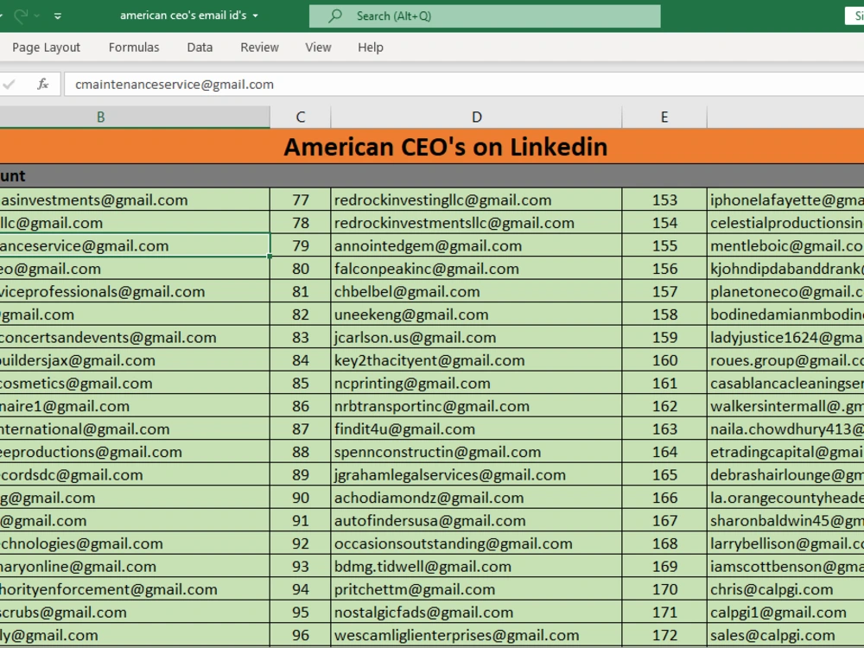Screen dimensions: 864x648
Task: Open the file name dropdown arrow
Action: [255, 16]
